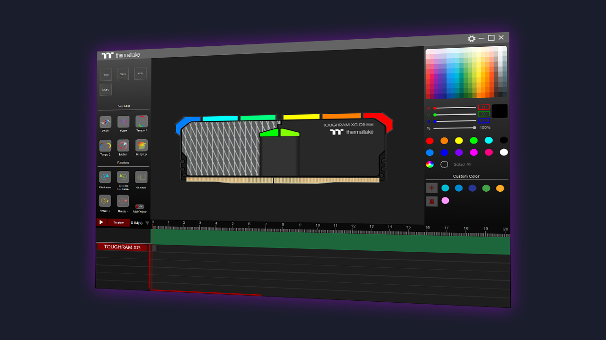Pick the yellow preset color

pos(459,141)
